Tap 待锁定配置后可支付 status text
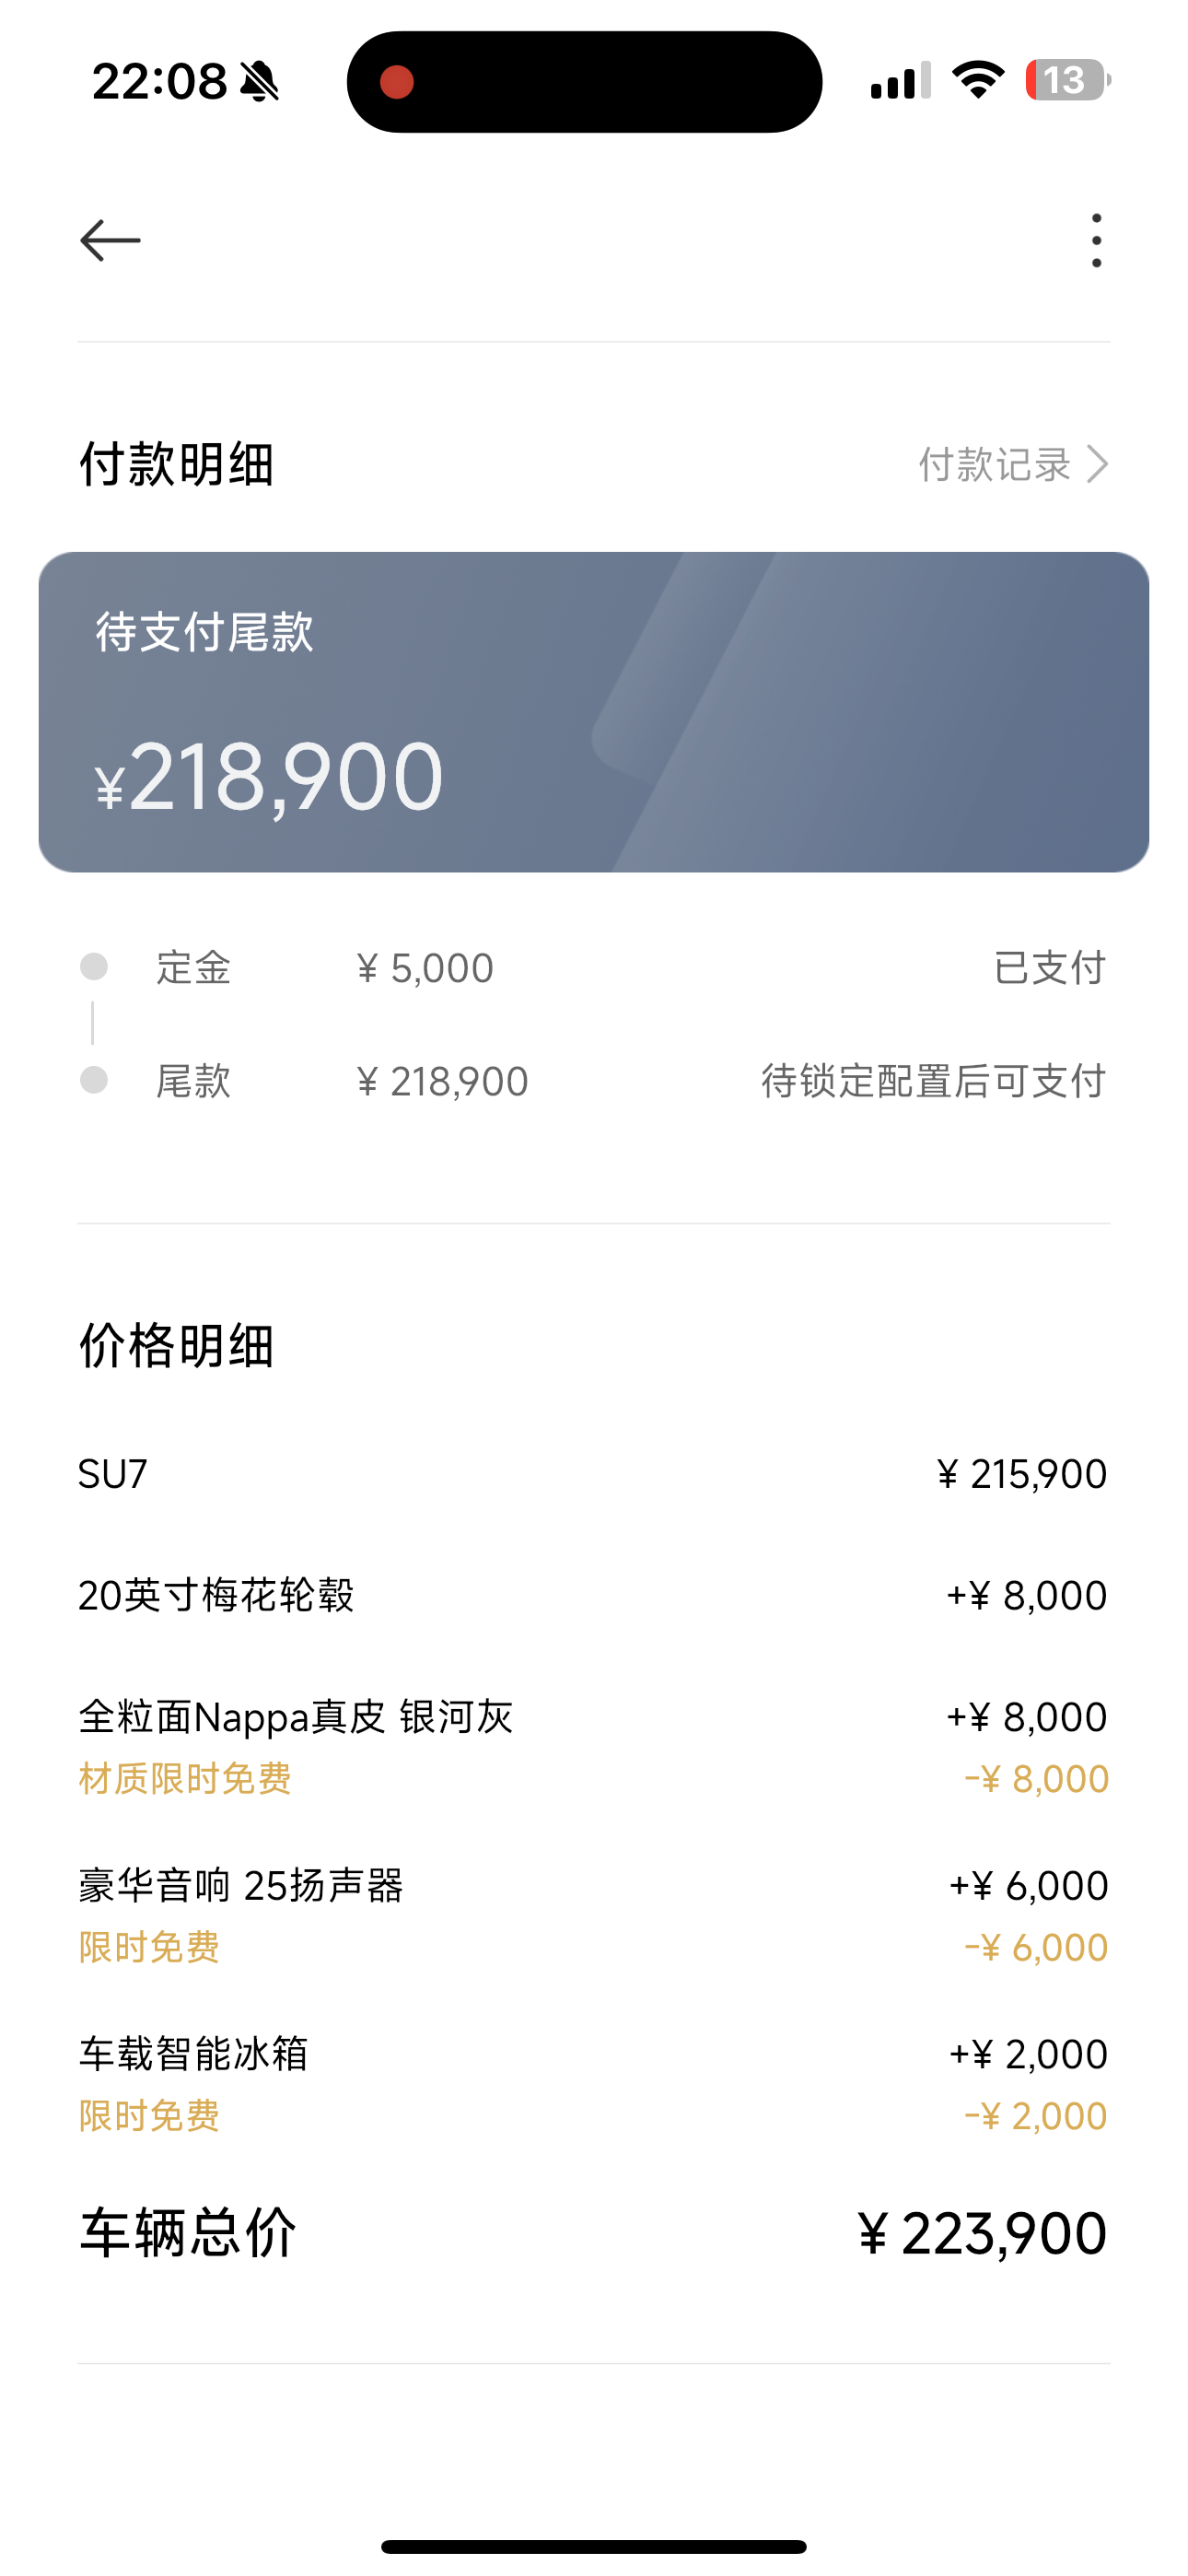 click(x=933, y=1081)
